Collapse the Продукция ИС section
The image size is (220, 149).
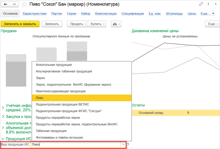(x=3, y=139)
